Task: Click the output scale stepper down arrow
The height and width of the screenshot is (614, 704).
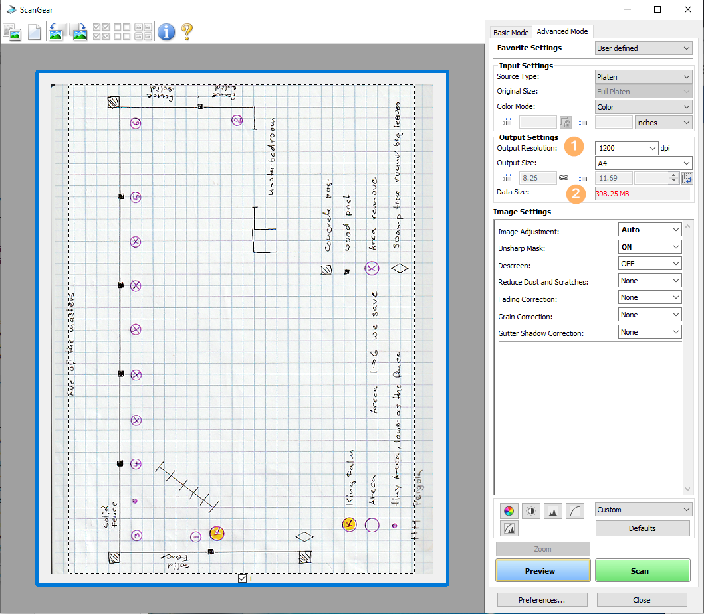Action: click(673, 181)
